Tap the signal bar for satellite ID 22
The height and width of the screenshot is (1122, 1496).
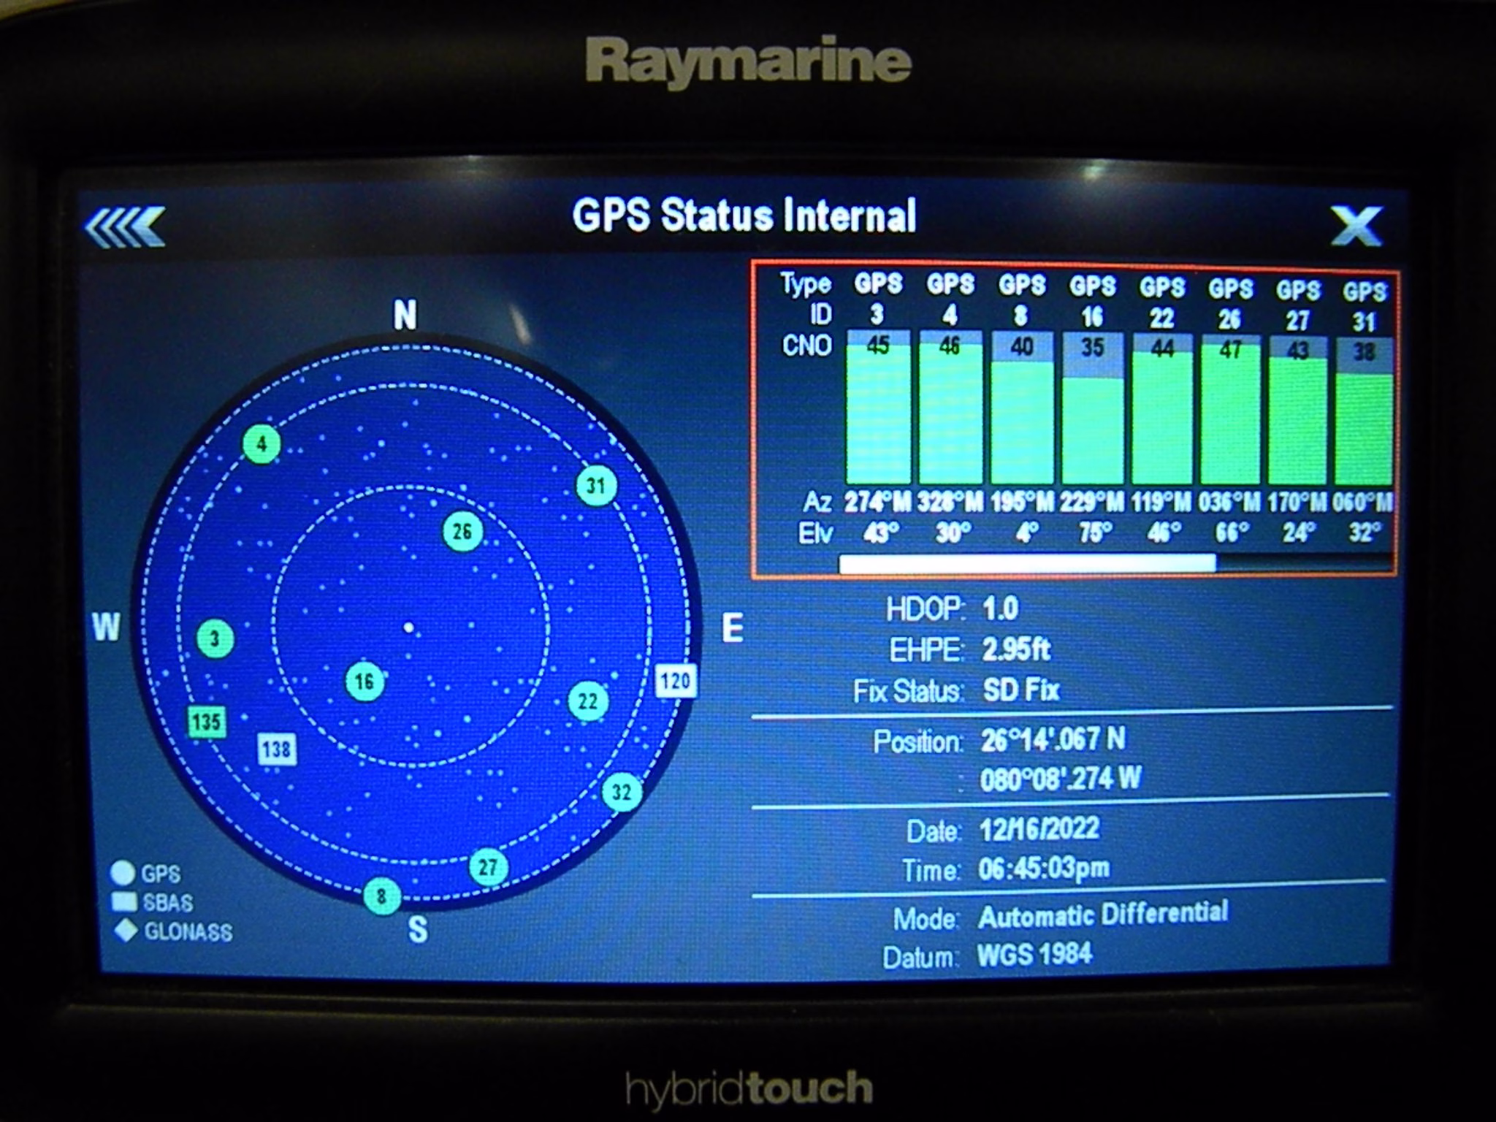[x=1162, y=409]
